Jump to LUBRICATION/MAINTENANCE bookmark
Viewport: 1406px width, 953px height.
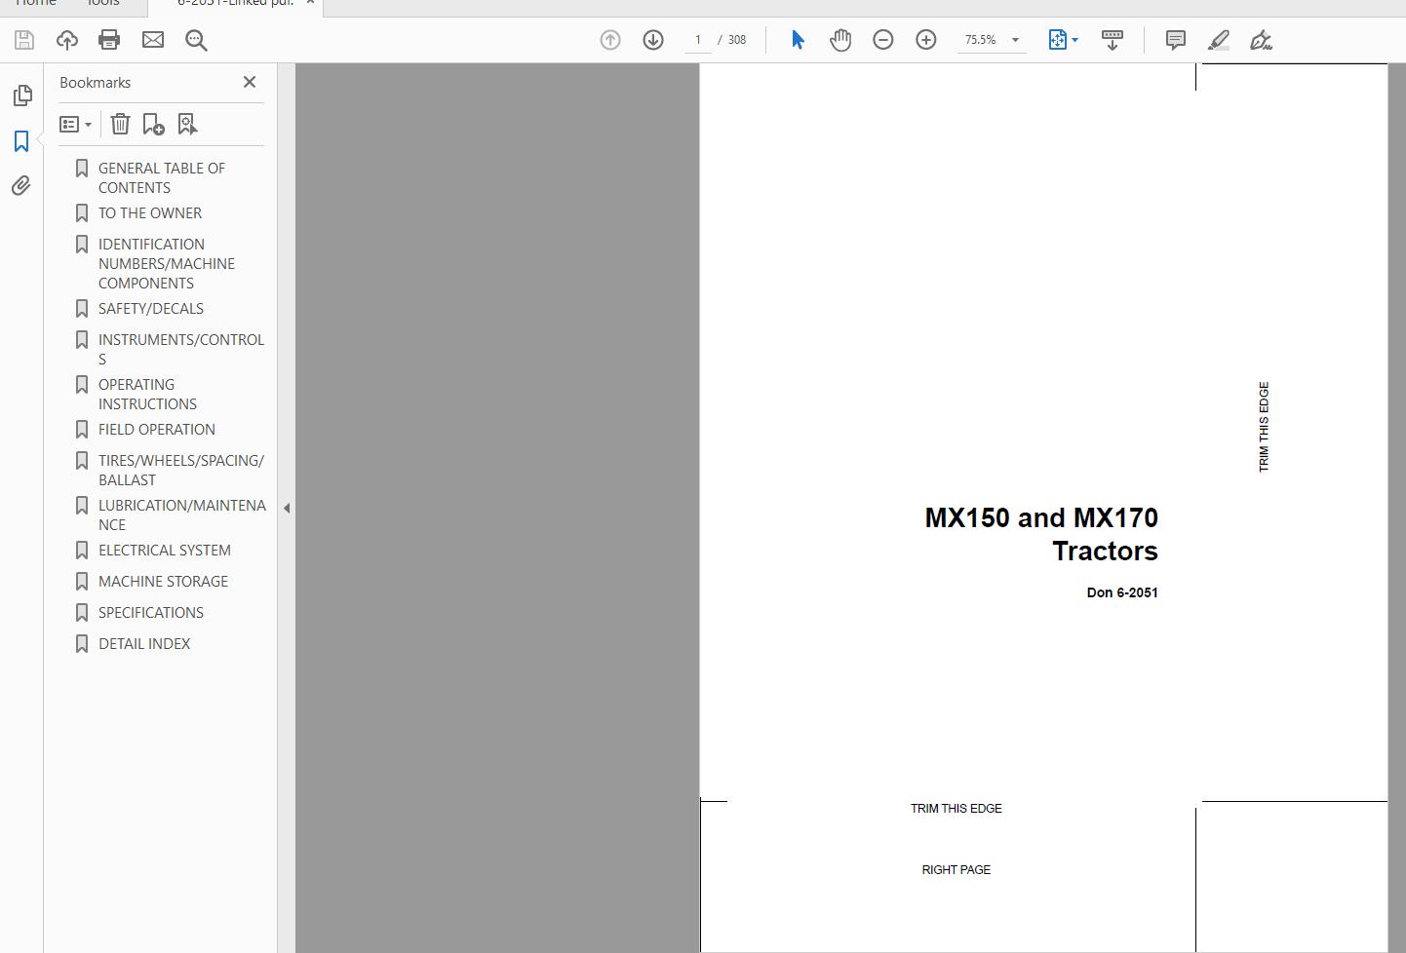[x=181, y=515]
